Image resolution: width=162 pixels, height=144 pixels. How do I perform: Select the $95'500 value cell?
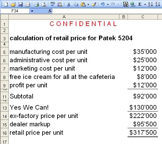coord(143,124)
